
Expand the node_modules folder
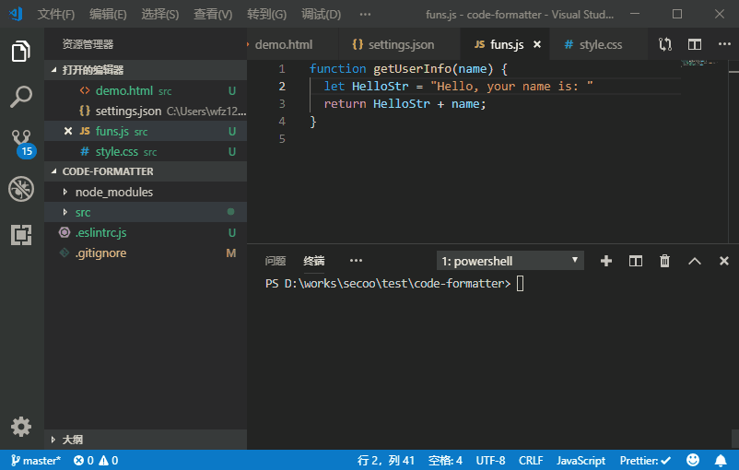[x=114, y=192]
